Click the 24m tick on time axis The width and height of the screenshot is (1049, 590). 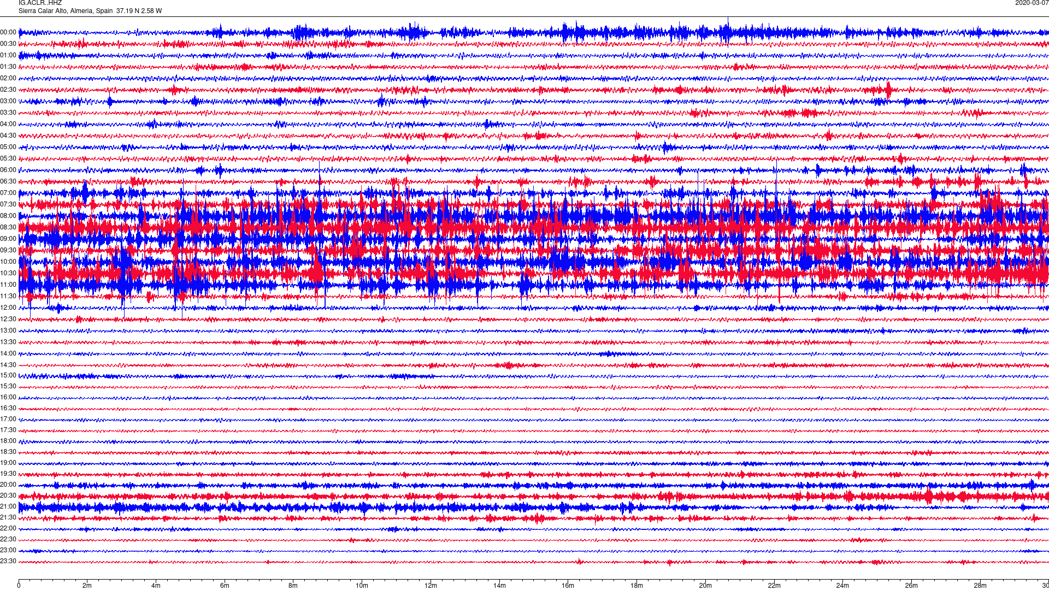[842, 586]
